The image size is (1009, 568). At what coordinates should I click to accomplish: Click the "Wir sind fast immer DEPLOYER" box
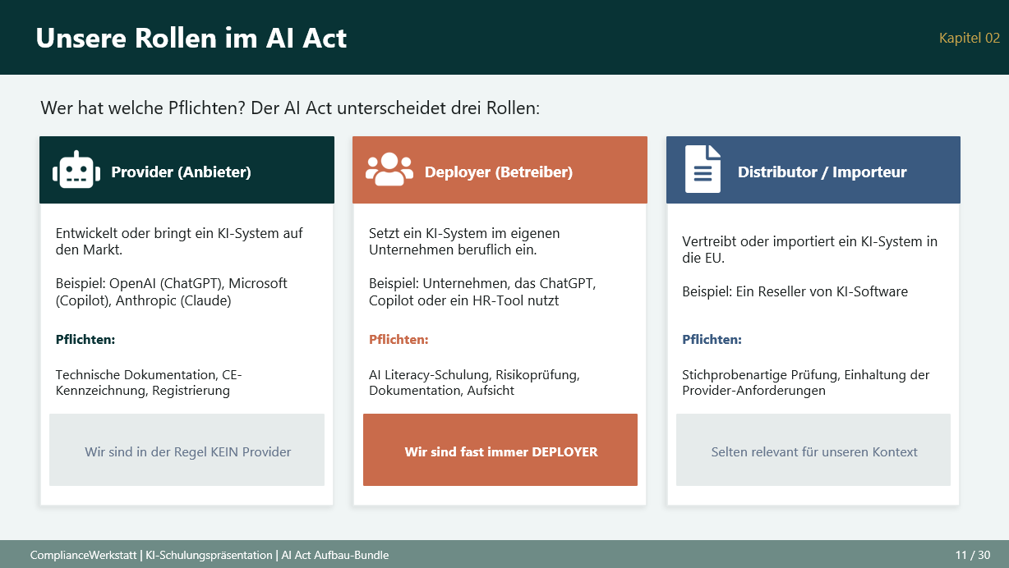(500, 451)
